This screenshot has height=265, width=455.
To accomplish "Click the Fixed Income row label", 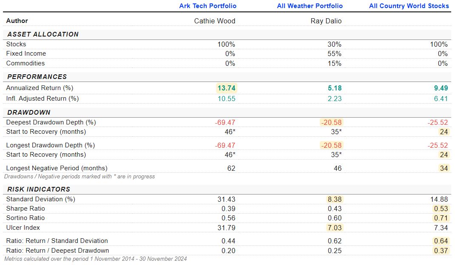I will pyautogui.click(x=26, y=54).
